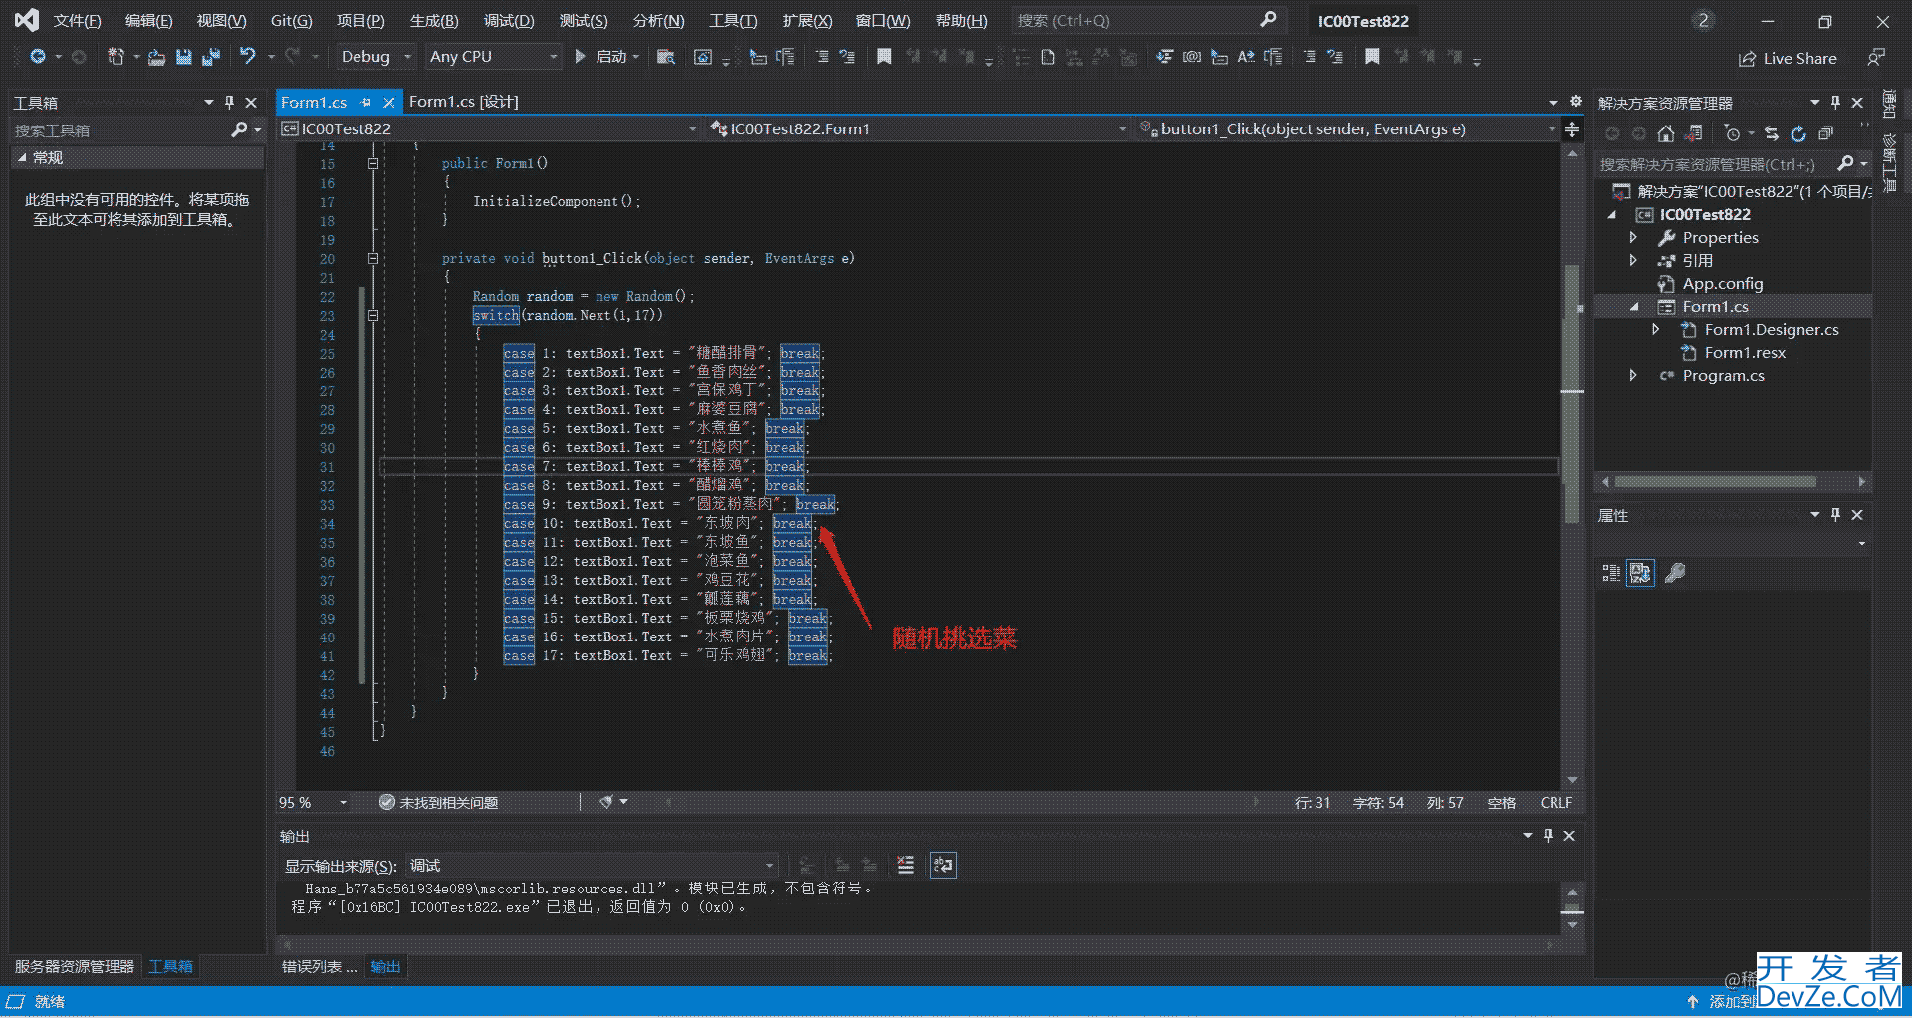The width and height of the screenshot is (1912, 1018).
Task: Switch to the Form1.cs [设计] tab
Action: coord(463,102)
